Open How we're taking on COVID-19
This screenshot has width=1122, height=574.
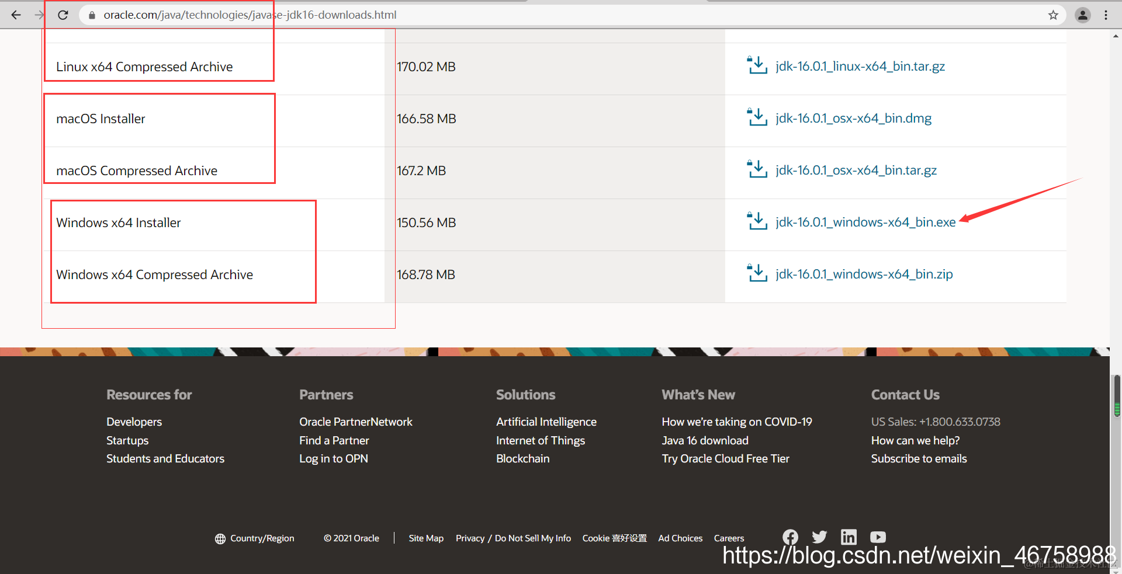[x=737, y=422]
